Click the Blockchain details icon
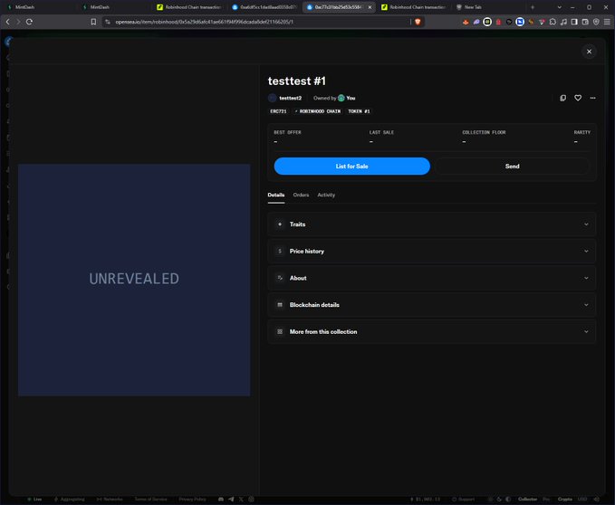 pos(280,305)
